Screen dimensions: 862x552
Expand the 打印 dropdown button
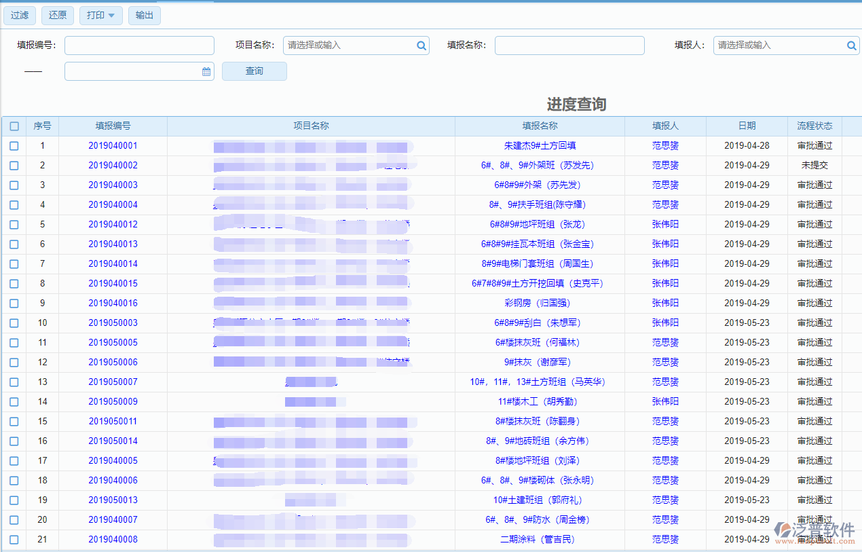coord(100,16)
